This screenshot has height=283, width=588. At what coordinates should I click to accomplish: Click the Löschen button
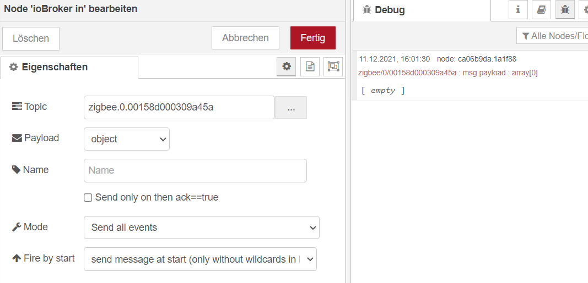(x=31, y=38)
